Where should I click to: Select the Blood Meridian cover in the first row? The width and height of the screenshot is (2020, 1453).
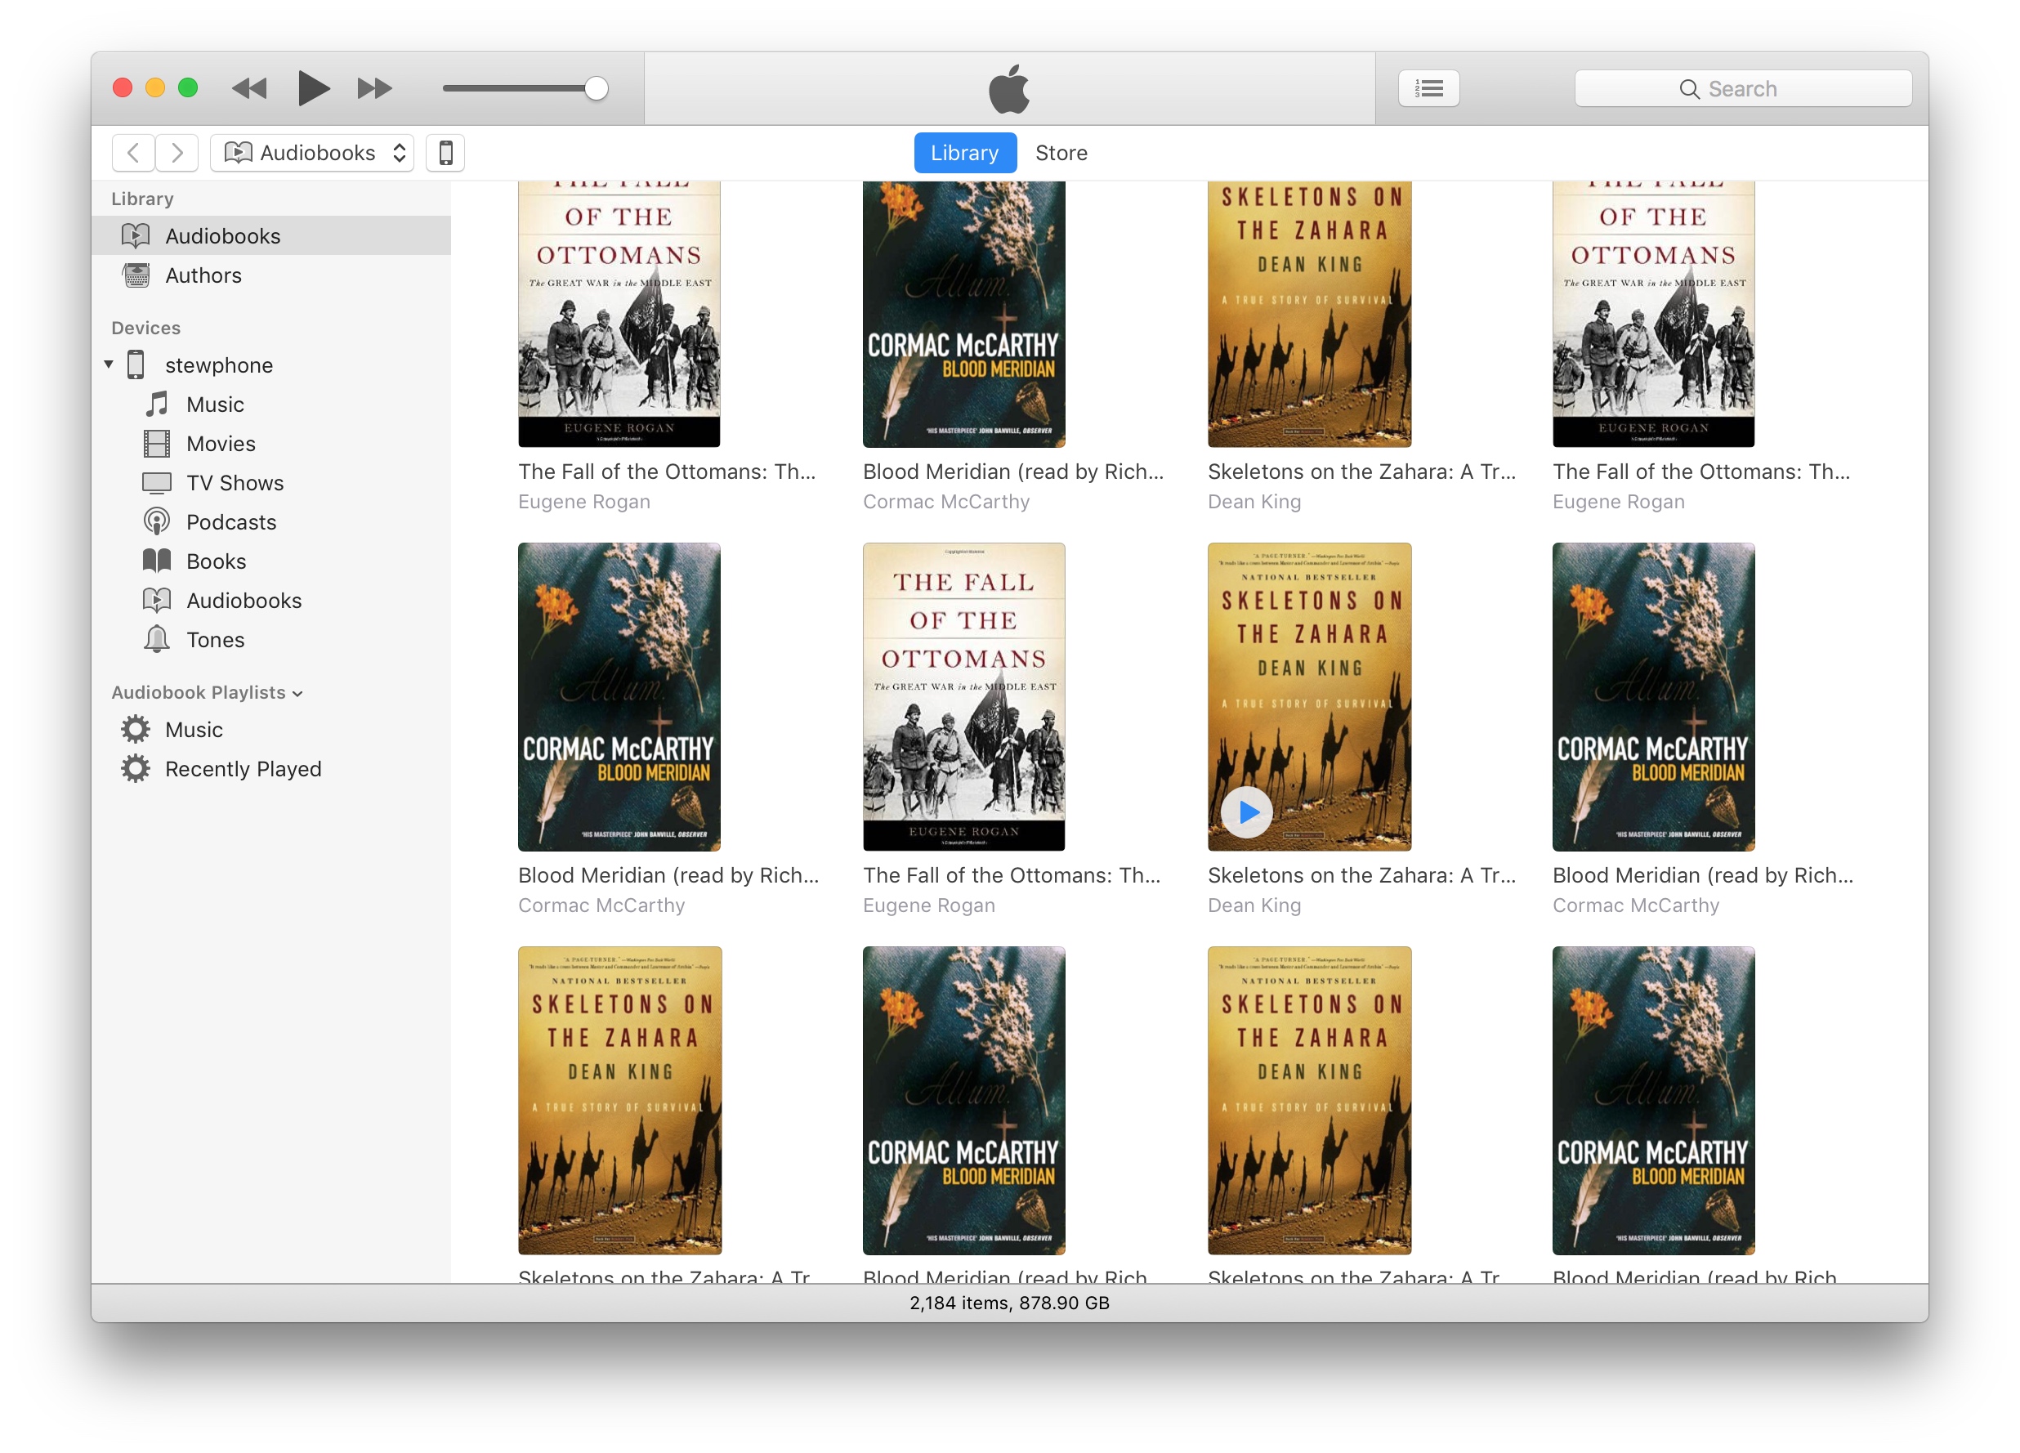tap(963, 315)
